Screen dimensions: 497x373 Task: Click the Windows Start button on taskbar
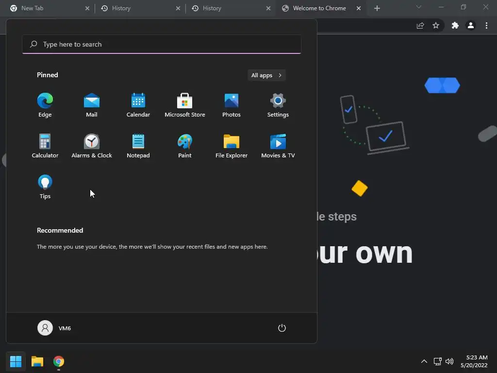16,361
